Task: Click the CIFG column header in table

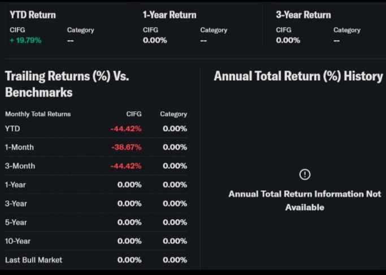Action: pos(134,114)
